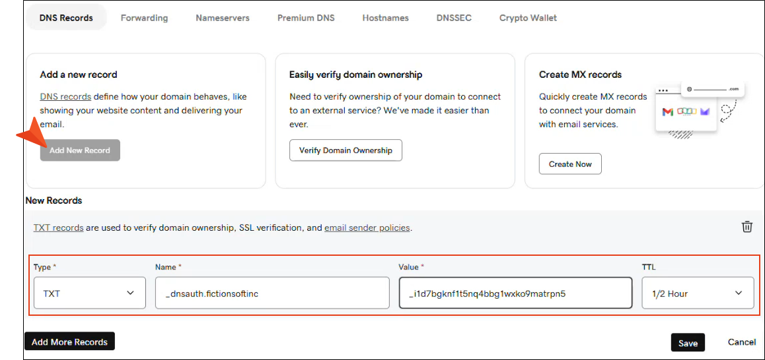
Task: Switch to the DNS Records tab
Action: (66, 18)
